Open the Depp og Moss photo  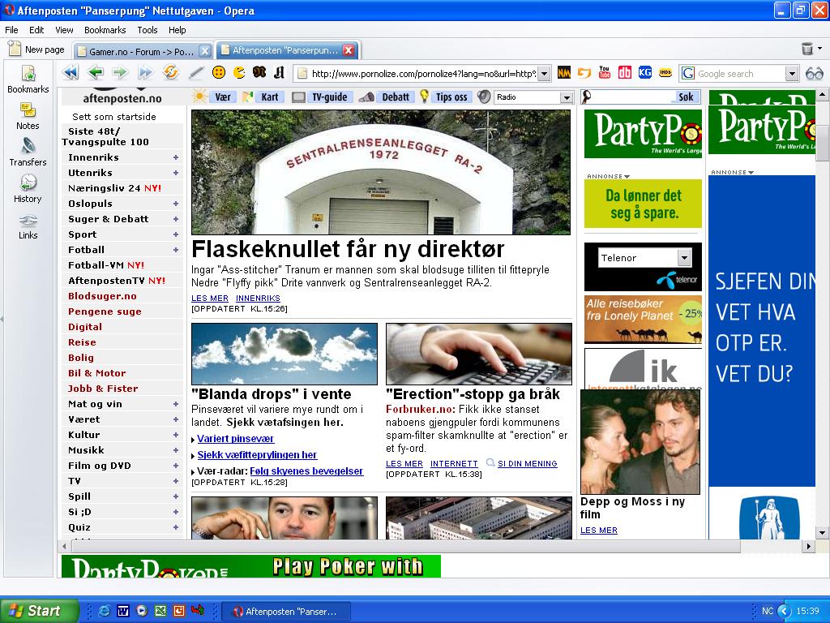(x=640, y=442)
